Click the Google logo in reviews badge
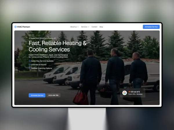The height and width of the screenshot is (130, 174). pos(124,93)
